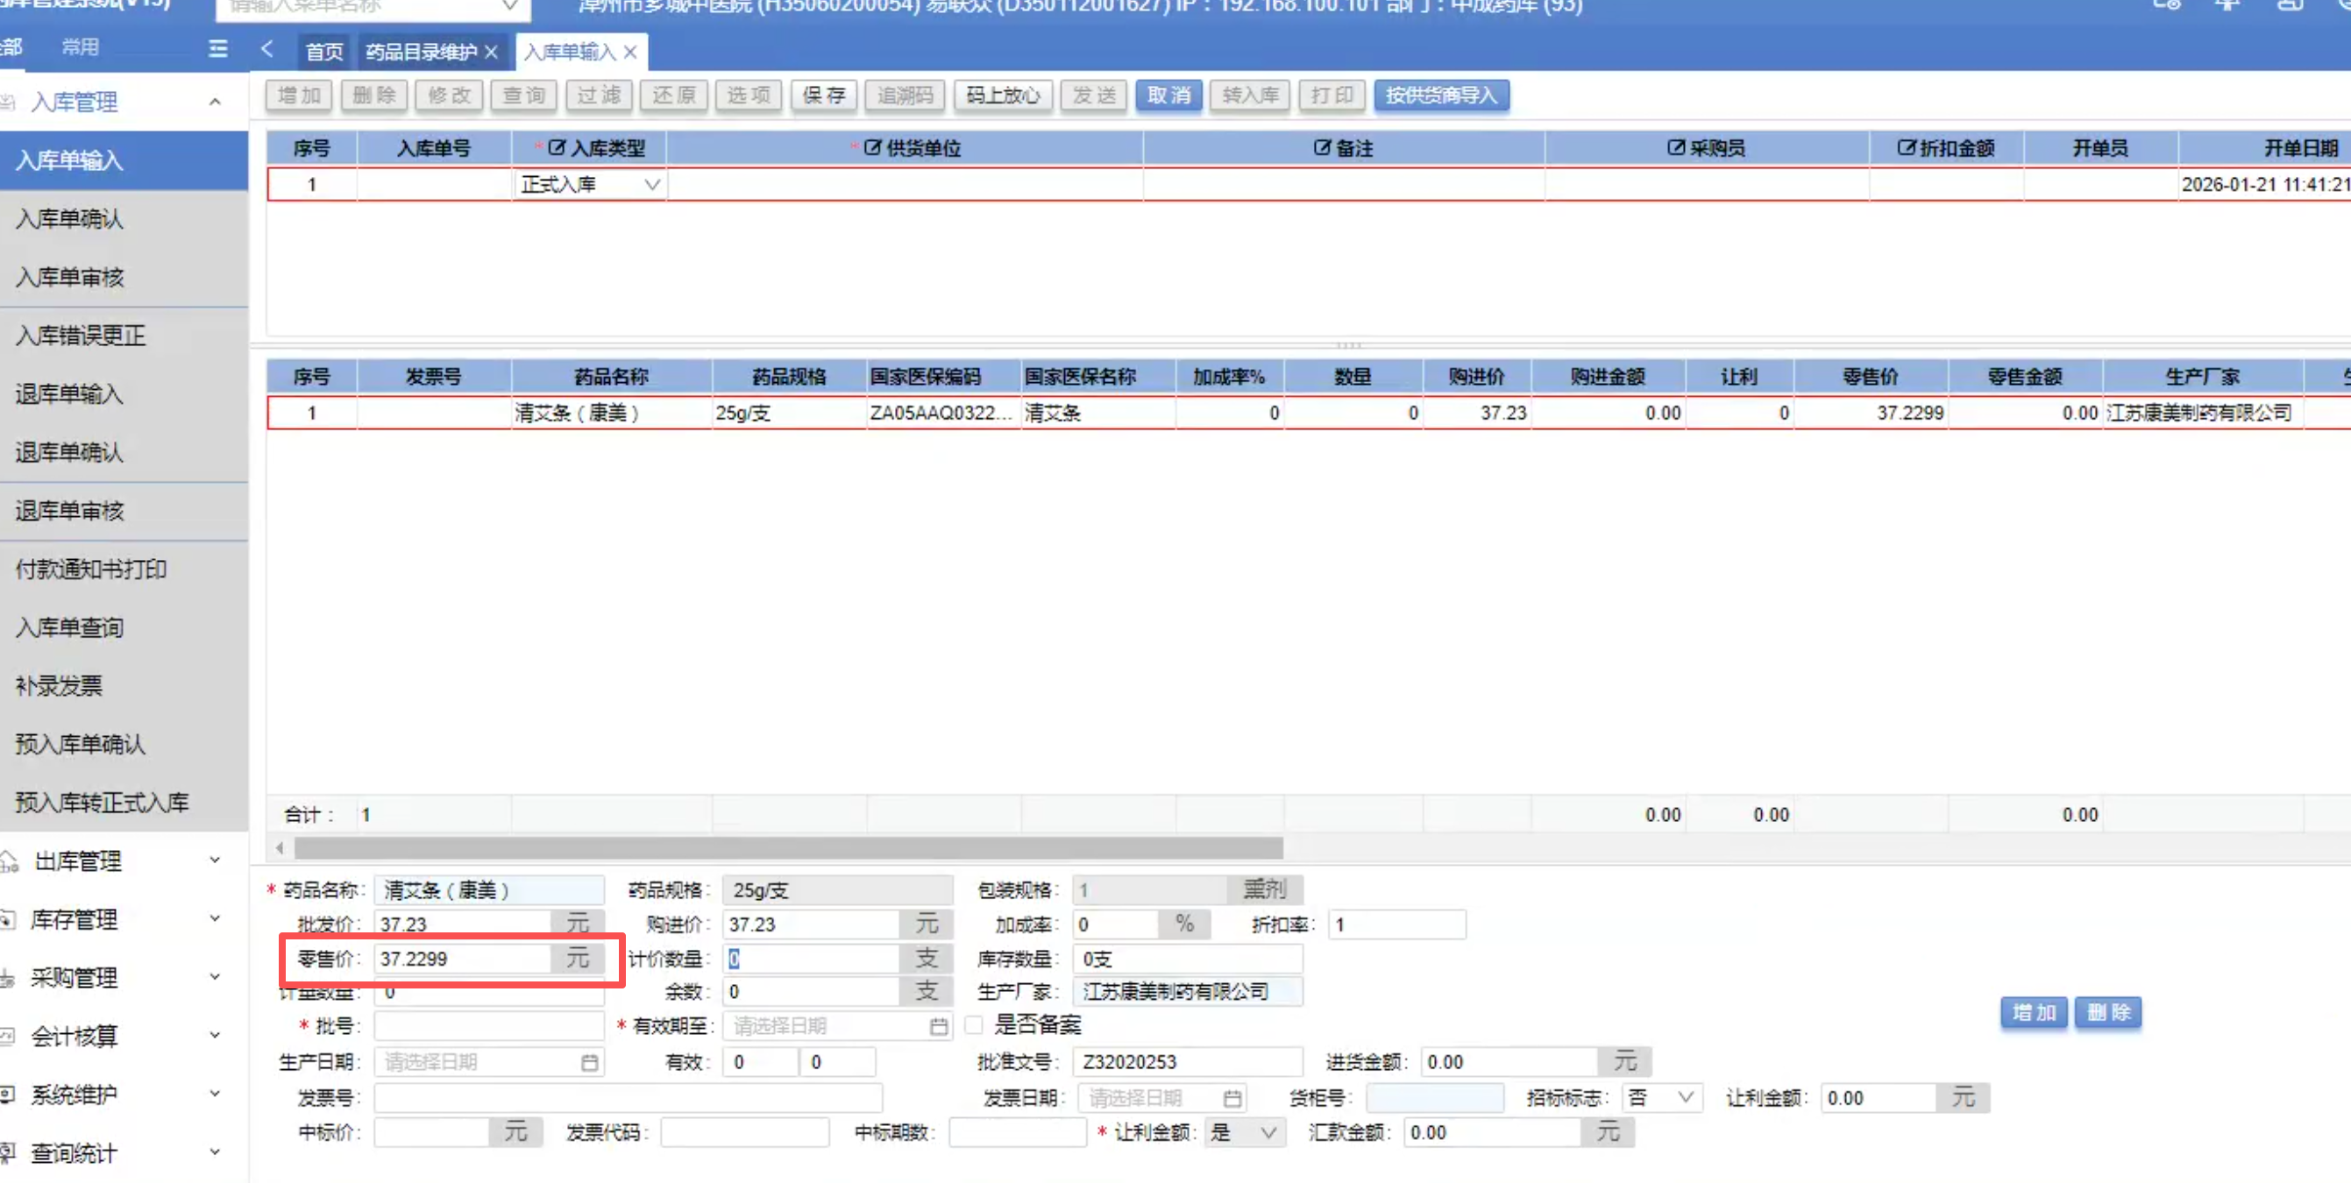Image resolution: width=2351 pixels, height=1183 pixels.
Task: Click the left arrow tab scroll icon
Action: coord(266,48)
